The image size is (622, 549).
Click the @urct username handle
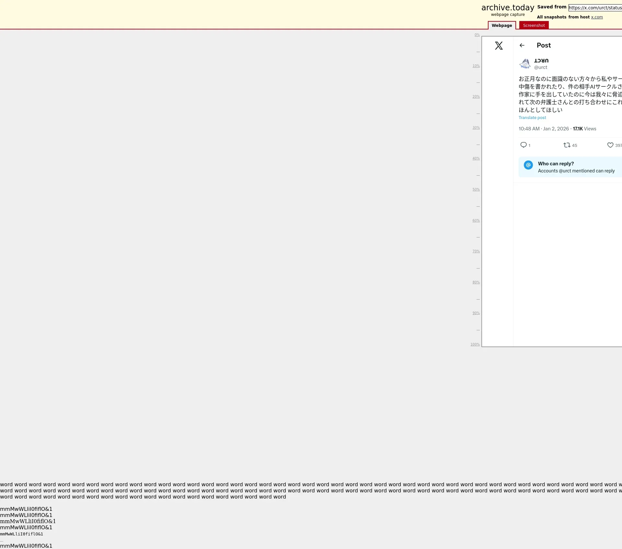pos(541,67)
